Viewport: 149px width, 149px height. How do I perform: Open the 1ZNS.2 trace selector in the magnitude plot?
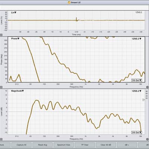136,91
